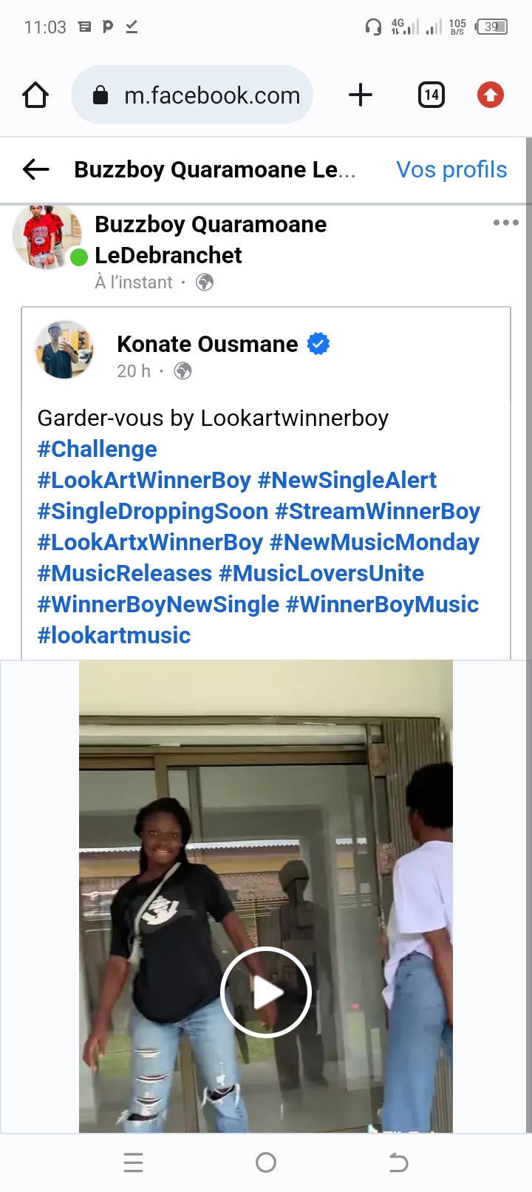Open the three-dot post options menu

505,223
